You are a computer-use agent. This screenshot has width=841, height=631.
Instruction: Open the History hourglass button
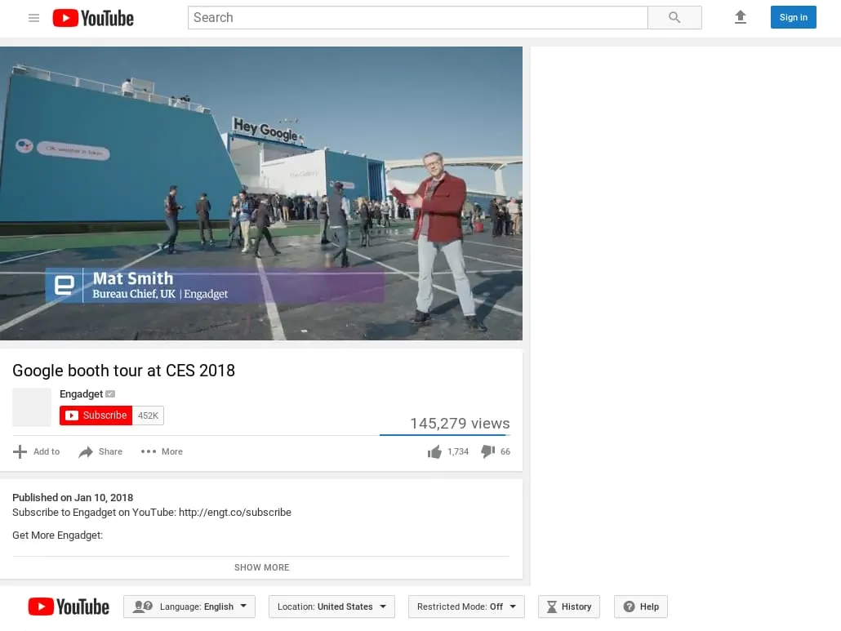pyautogui.click(x=568, y=607)
